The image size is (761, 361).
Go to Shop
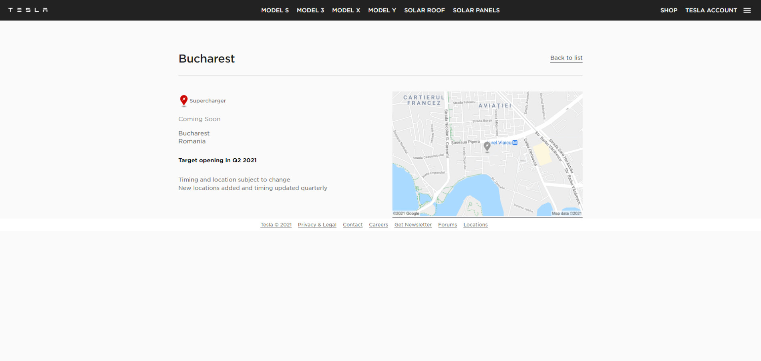(669, 10)
